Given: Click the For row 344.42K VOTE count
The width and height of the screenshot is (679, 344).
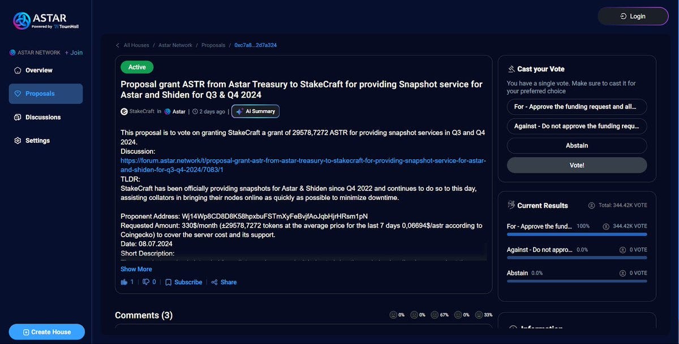Looking at the screenshot, I should point(630,227).
